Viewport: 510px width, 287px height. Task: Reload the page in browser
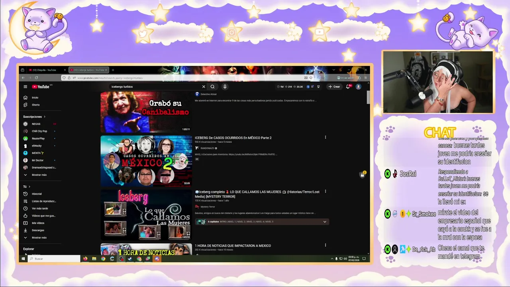(x=36, y=78)
